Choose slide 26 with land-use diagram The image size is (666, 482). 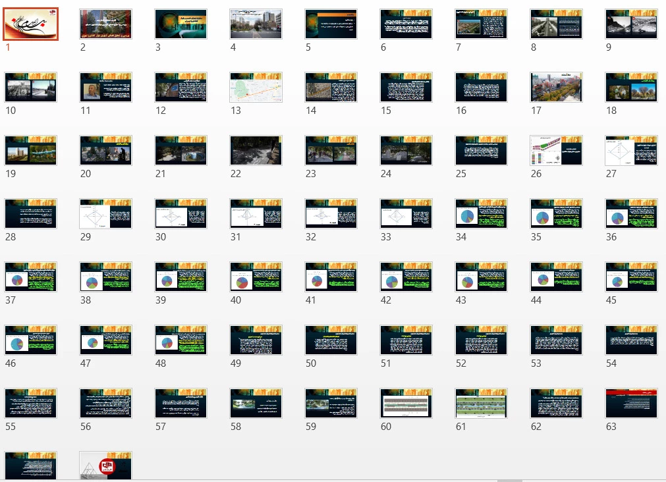(556, 151)
